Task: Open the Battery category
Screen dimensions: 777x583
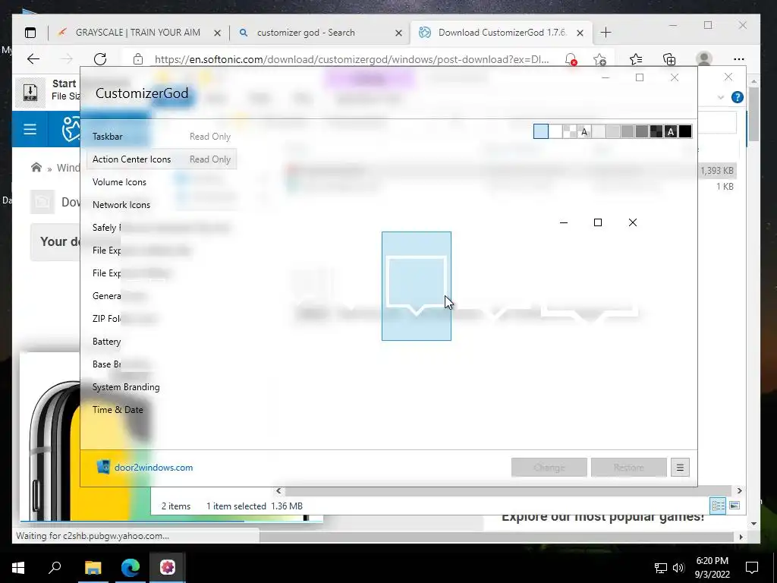Action: tap(106, 342)
